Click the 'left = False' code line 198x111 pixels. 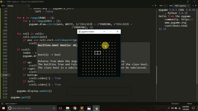click(x=44, y=11)
